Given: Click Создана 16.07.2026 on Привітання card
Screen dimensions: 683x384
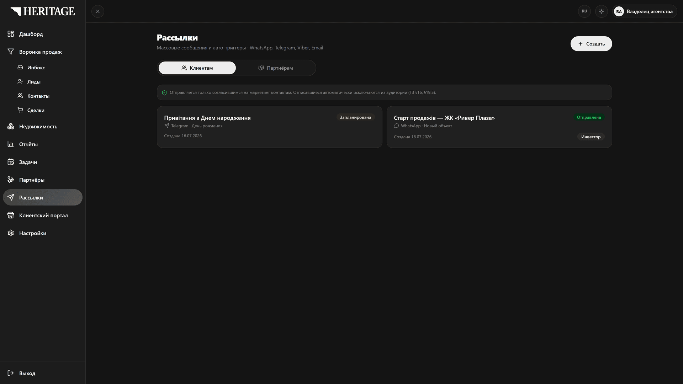Looking at the screenshot, I should (183, 136).
